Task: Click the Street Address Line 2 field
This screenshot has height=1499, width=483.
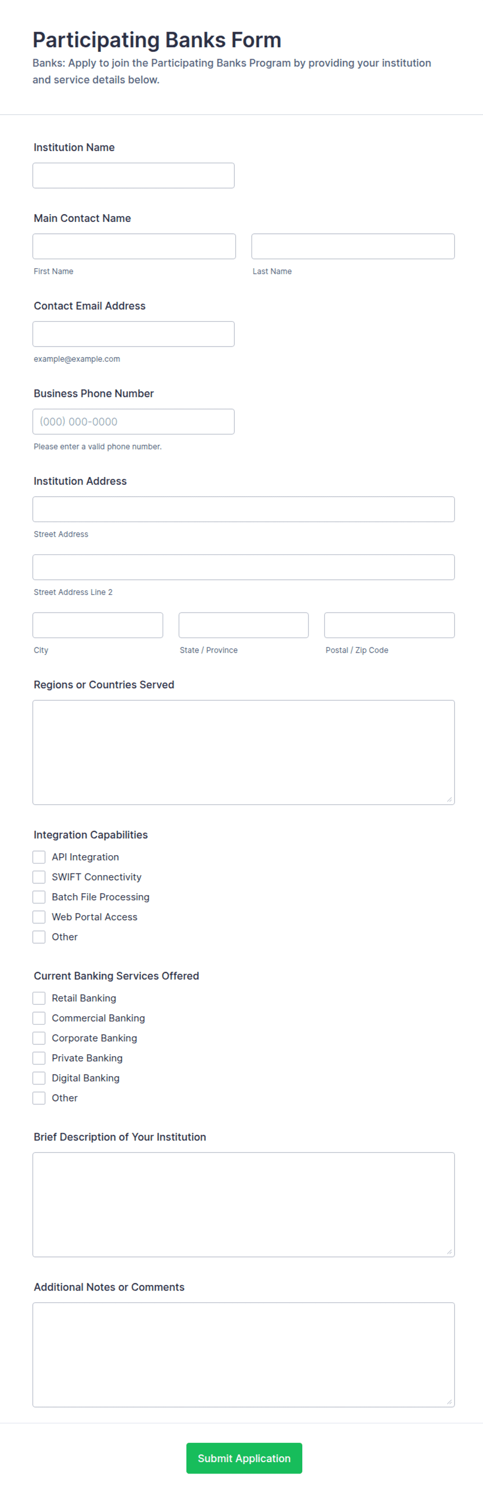Action: point(243,567)
